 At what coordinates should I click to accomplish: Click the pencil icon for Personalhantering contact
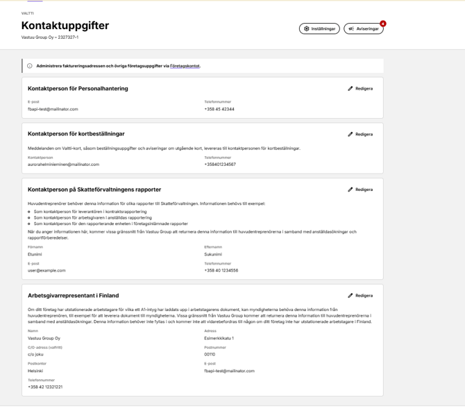pyautogui.click(x=350, y=88)
